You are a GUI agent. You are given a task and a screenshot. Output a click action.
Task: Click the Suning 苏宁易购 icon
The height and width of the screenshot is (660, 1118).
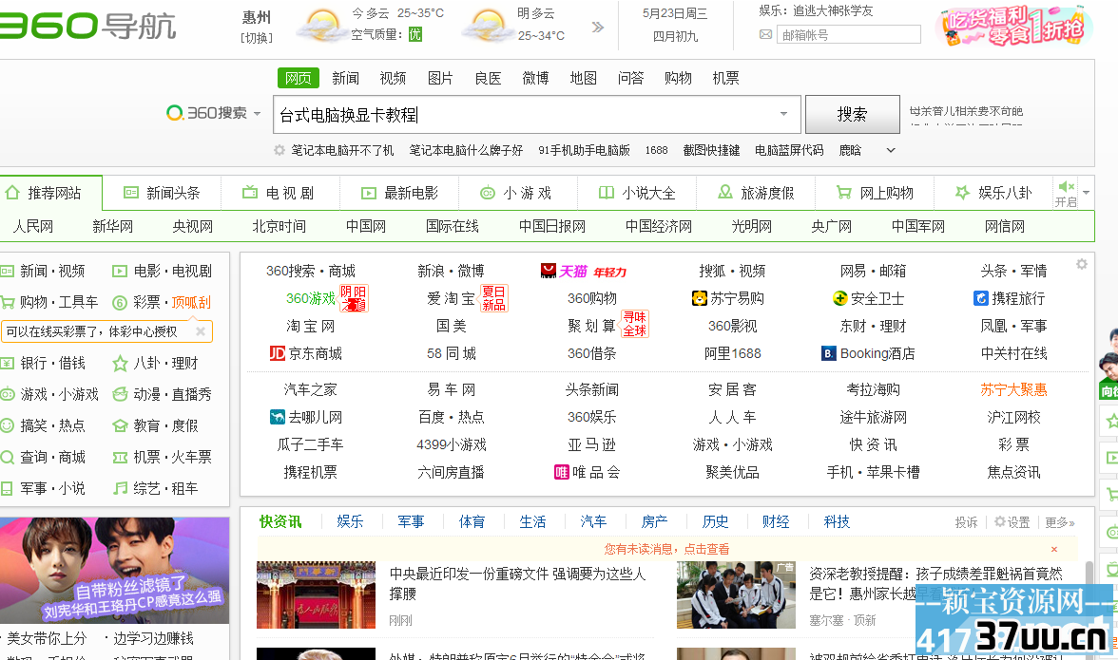[700, 298]
